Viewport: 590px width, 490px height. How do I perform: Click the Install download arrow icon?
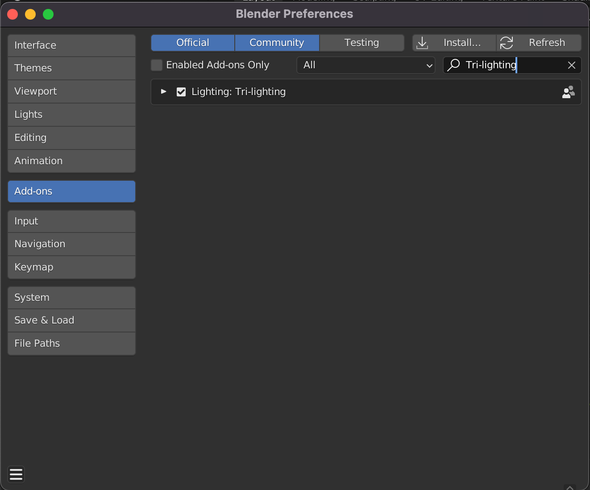422,43
